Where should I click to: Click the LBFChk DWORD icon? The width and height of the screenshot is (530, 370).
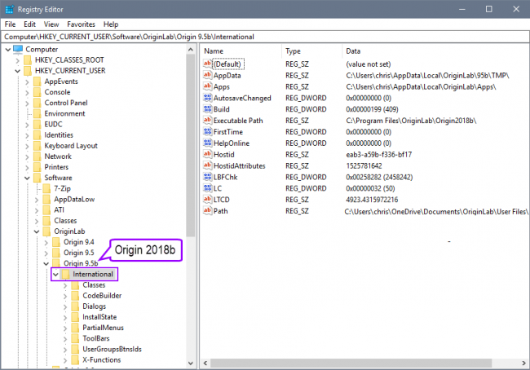coord(207,177)
